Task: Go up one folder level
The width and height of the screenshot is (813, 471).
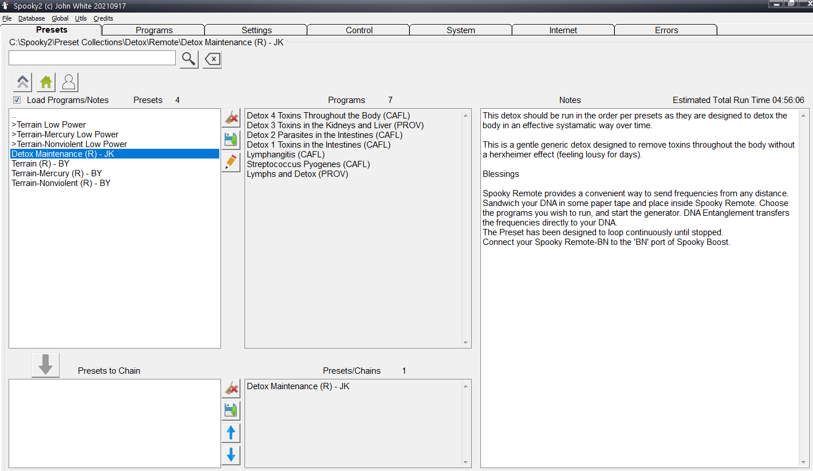Action: coord(22,82)
